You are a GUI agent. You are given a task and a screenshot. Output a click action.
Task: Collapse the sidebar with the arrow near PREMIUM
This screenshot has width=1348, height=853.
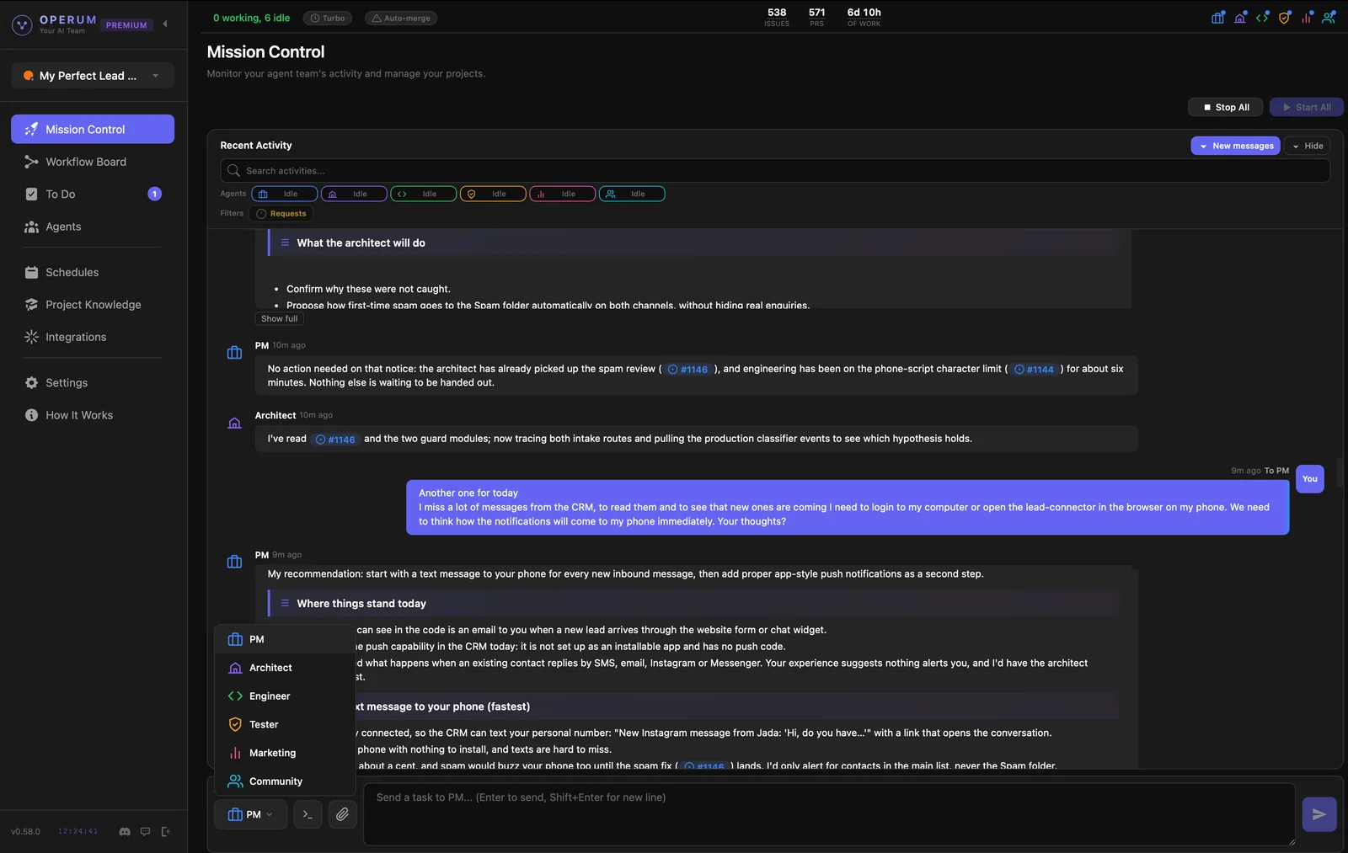coord(165,24)
